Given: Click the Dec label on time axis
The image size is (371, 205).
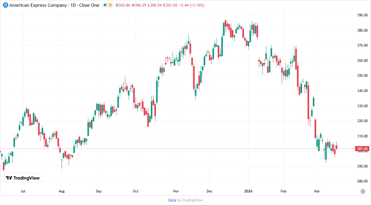Looking at the screenshot, I should pyautogui.click(x=209, y=191).
